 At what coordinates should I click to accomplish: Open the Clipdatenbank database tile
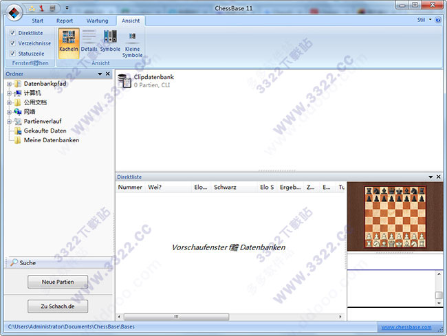[146, 81]
